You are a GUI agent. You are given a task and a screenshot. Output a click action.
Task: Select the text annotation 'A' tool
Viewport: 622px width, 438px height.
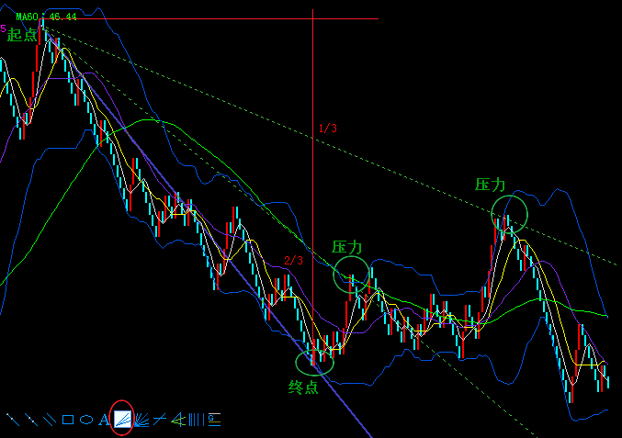coord(104,420)
